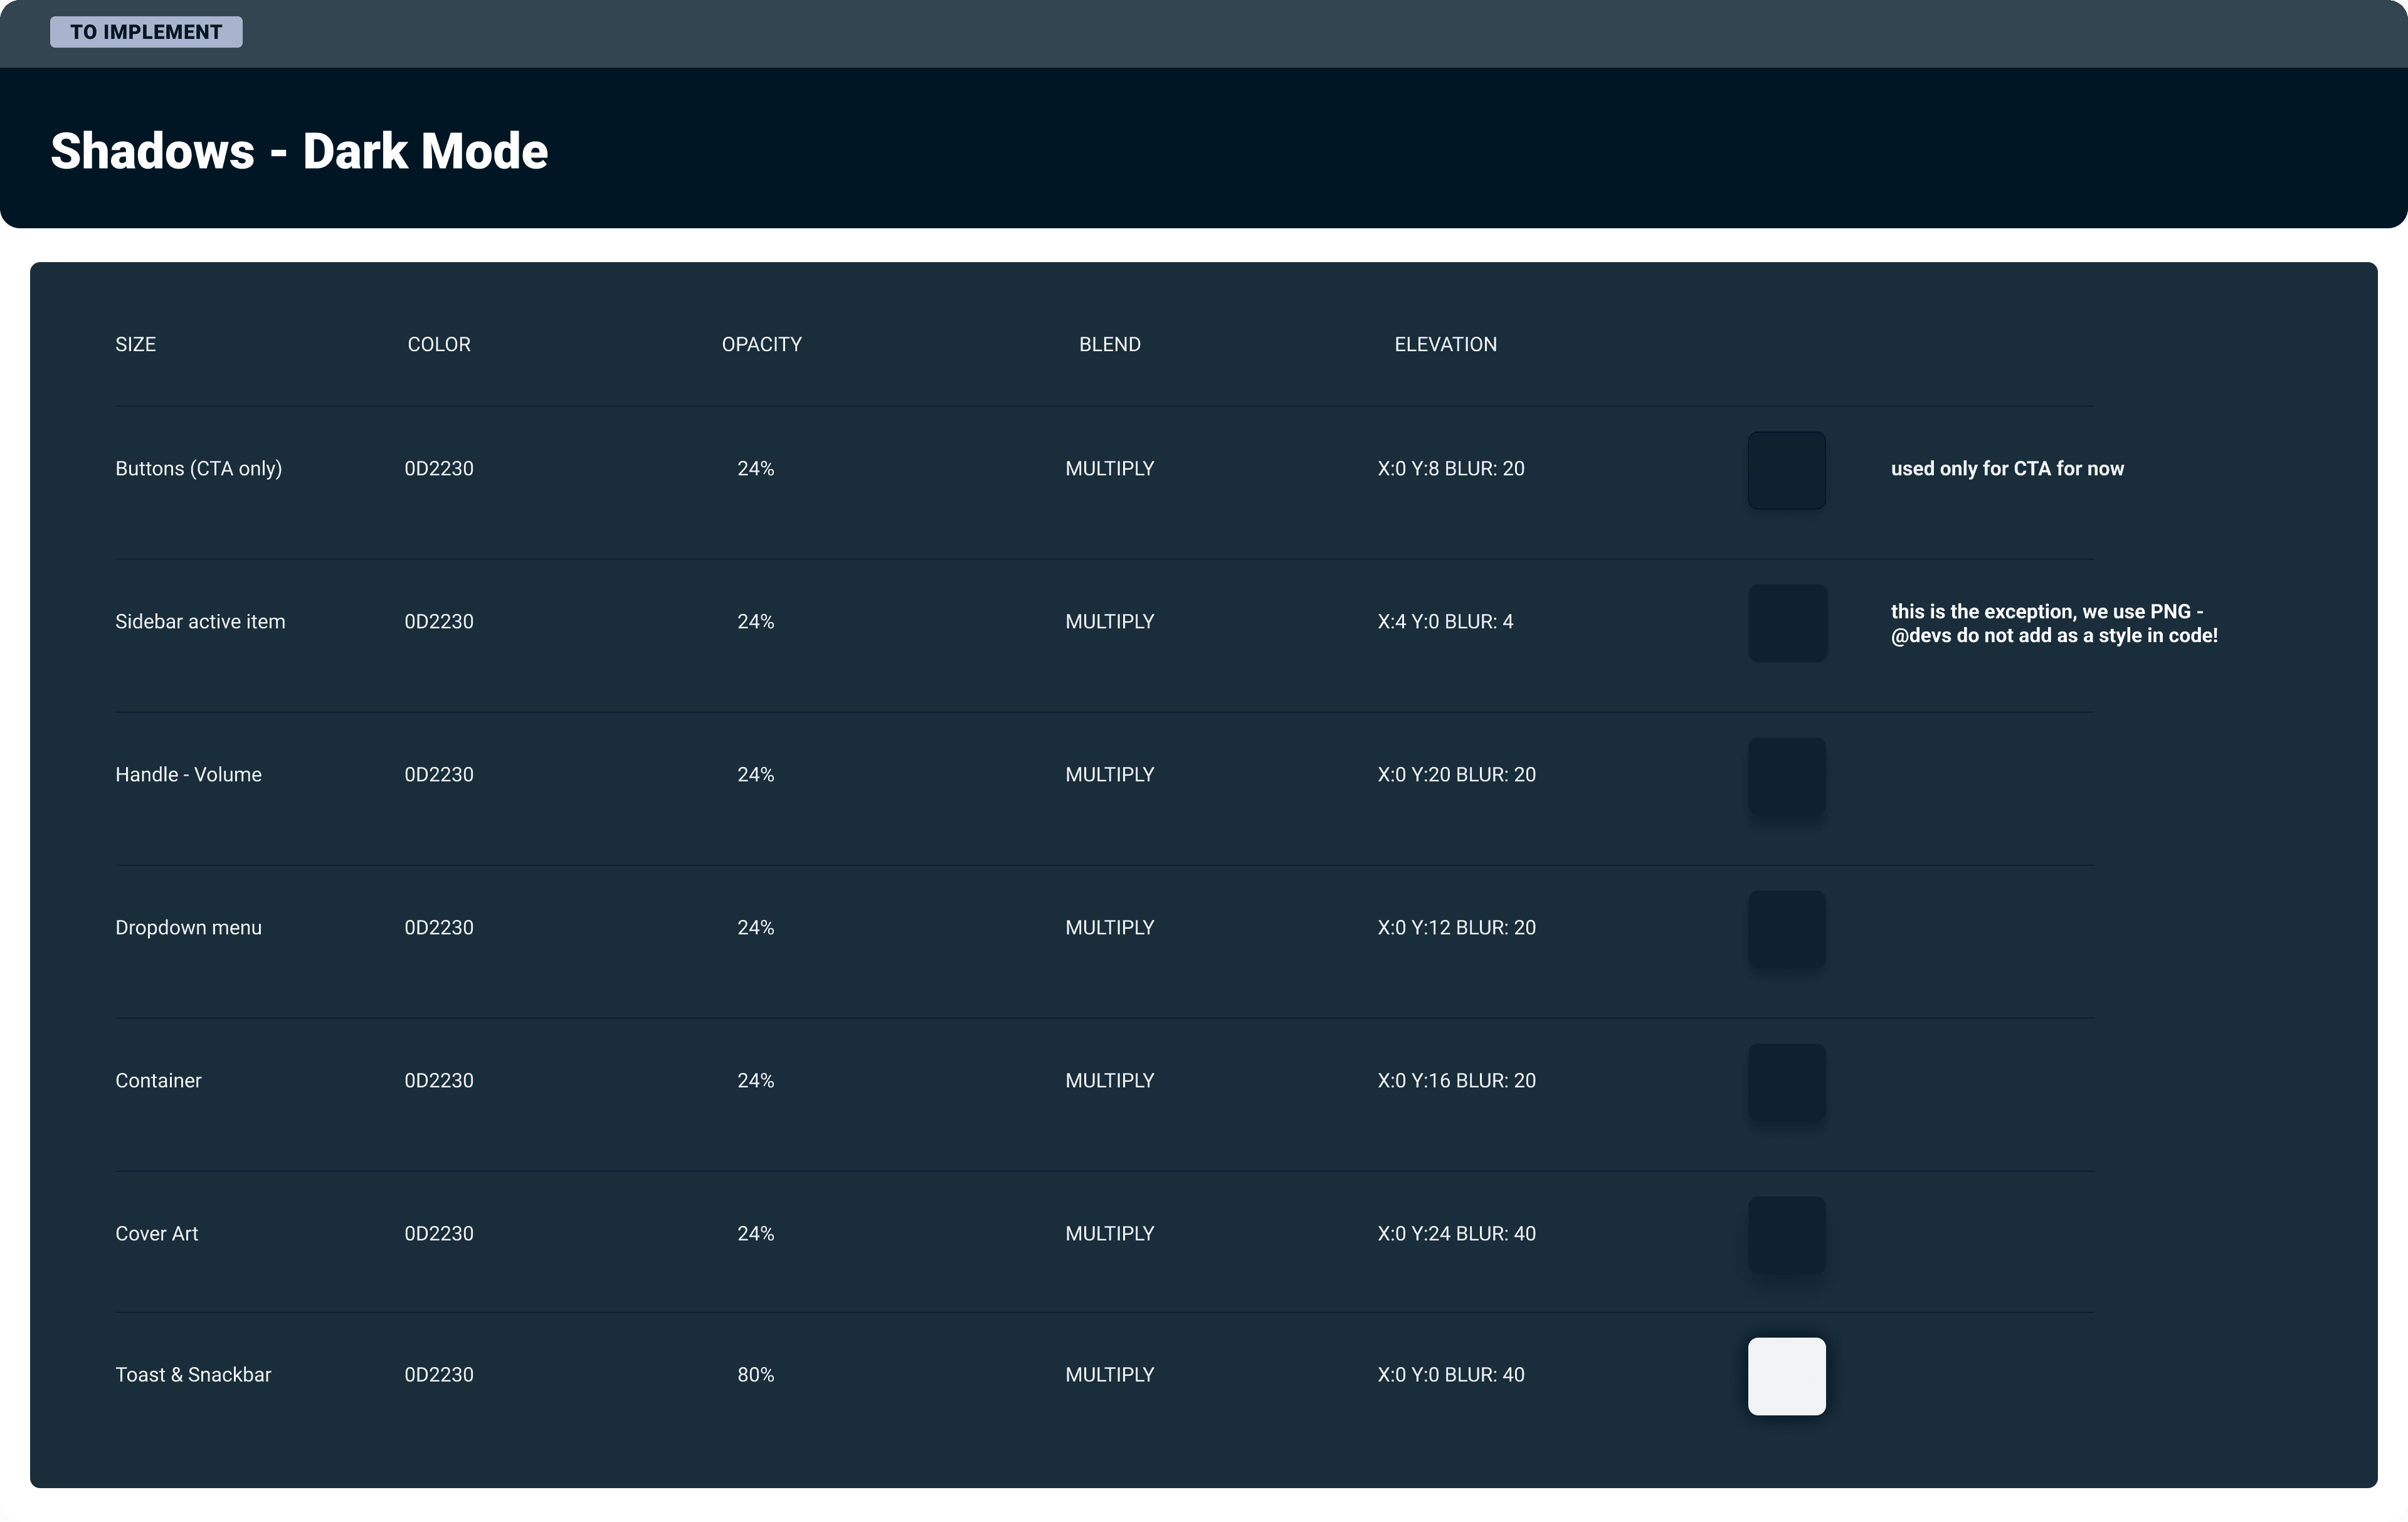Select the Buttons (CTA only) shadow swatch
The width and height of the screenshot is (2408, 1522).
(1786, 470)
